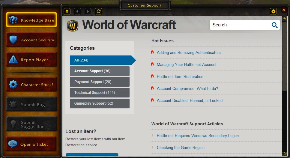The height and width of the screenshot is (158, 290).
Task: Click the Lost an item? heading
Action: click(x=81, y=131)
